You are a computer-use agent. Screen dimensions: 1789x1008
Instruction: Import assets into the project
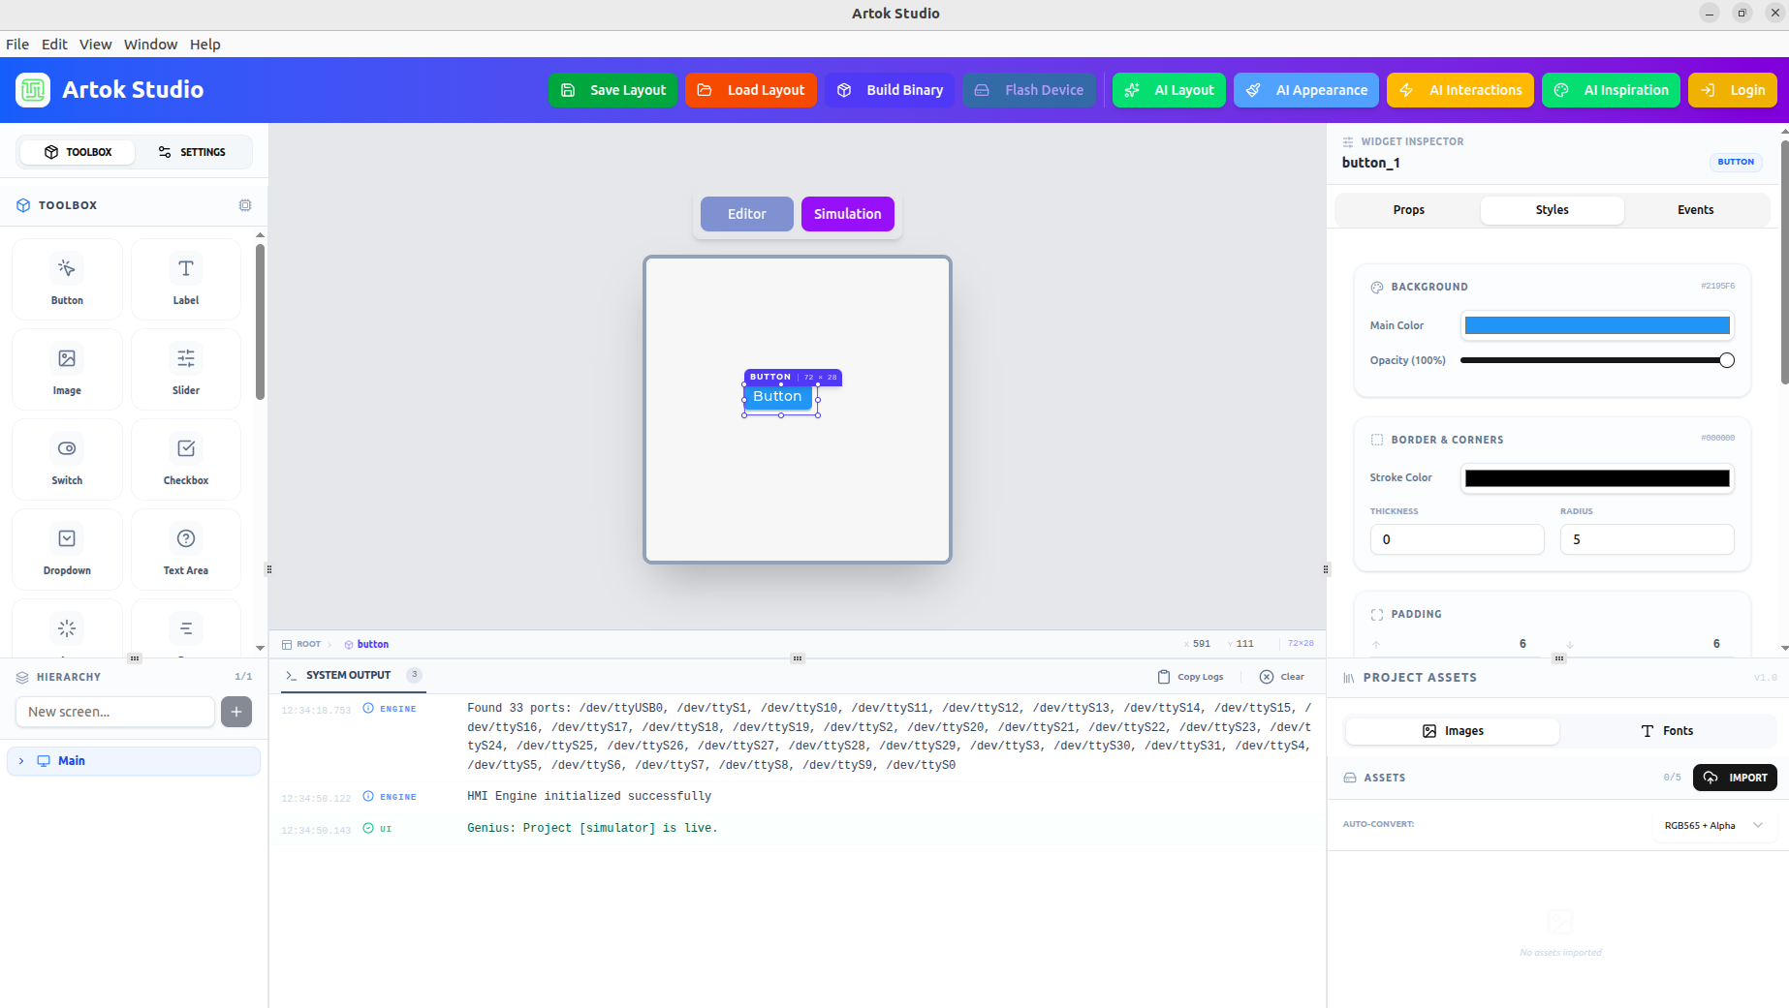1735,777
